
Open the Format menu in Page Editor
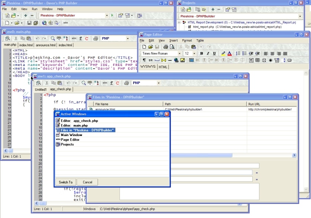[x=187, y=40]
